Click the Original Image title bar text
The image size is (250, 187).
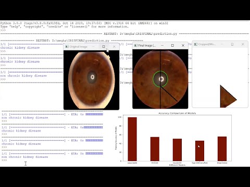[x=79, y=47]
